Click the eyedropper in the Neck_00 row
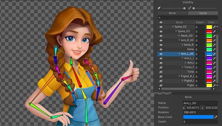Viewport: 222px width, 126px height. click(x=214, y=36)
